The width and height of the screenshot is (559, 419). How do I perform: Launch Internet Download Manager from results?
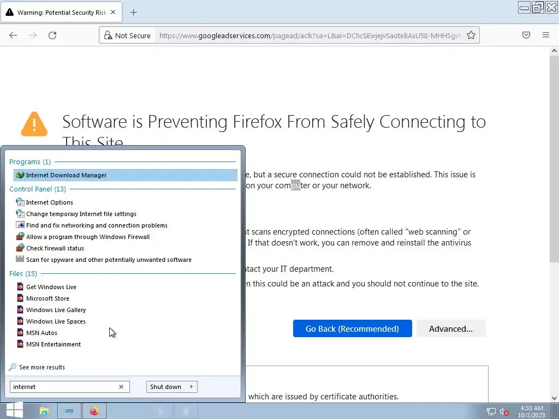coord(126,175)
